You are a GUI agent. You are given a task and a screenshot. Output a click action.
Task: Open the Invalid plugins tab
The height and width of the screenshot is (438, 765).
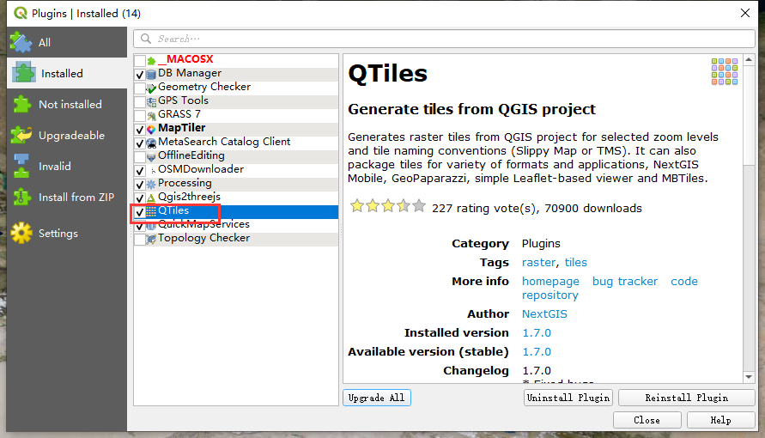[67, 167]
